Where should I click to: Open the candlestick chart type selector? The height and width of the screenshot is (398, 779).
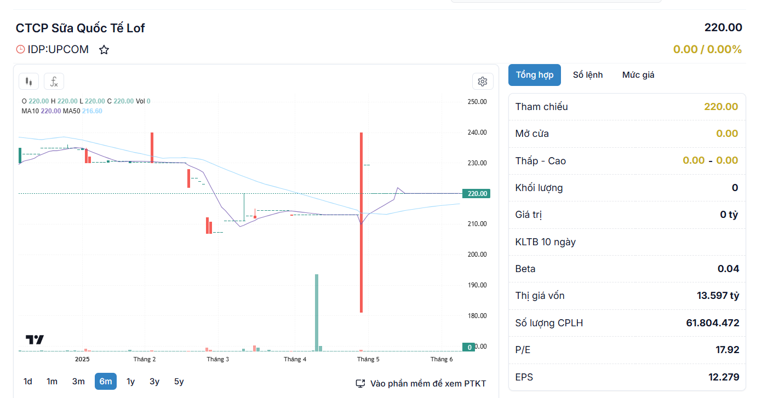tap(29, 82)
